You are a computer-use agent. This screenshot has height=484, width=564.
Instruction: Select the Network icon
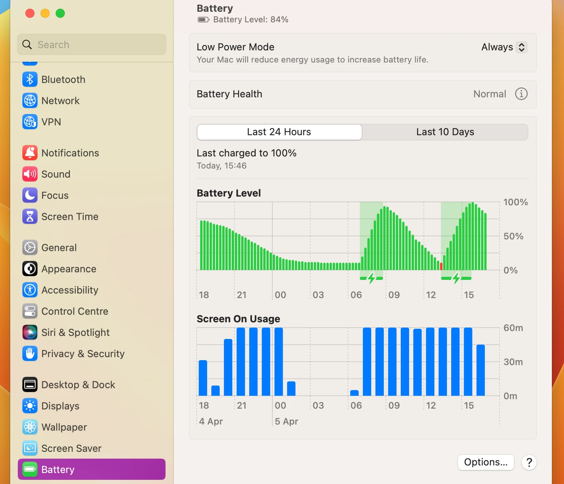tap(30, 100)
